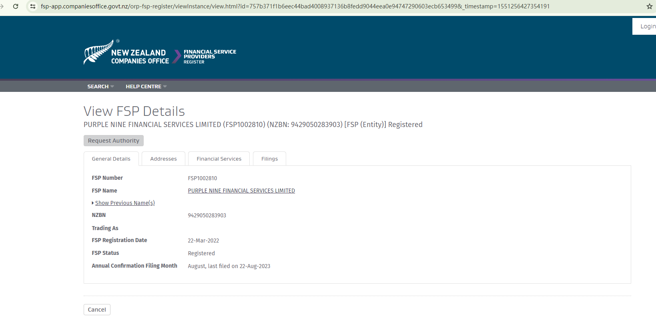Click the Financial Service Providers Register logo
Viewport: 656px width, 318px height.
(x=205, y=57)
